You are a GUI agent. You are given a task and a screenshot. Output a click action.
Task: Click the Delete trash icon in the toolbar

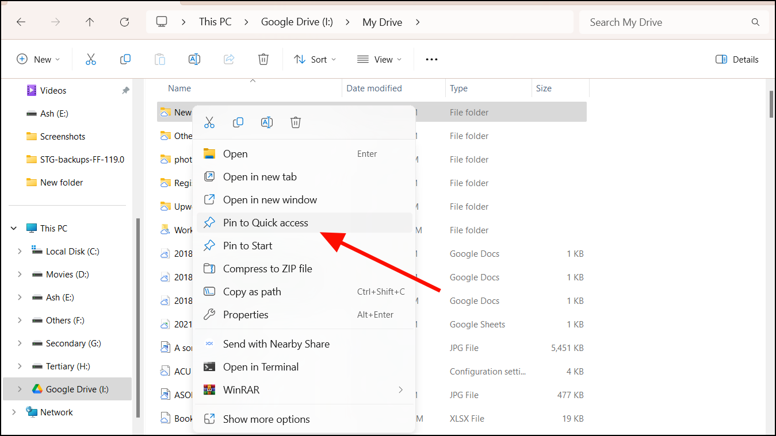pos(263,59)
